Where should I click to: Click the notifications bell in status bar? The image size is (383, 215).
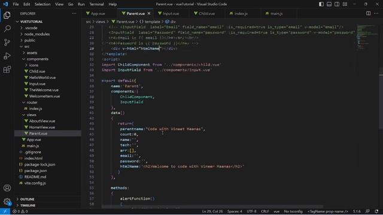(x=376, y=211)
